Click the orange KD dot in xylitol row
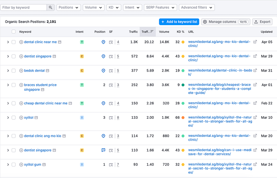Screen dimensions: 277x178 [x=183, y=118]
